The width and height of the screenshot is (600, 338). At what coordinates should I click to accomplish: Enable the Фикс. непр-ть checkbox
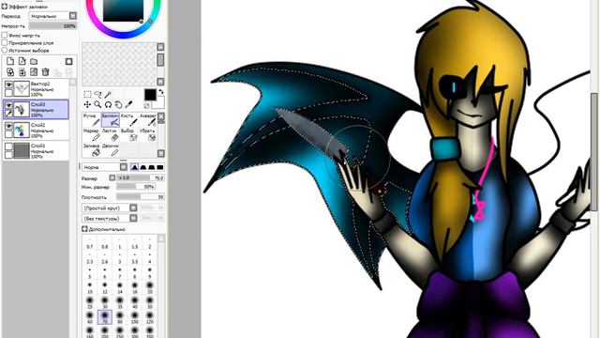[x=5, y=36]
